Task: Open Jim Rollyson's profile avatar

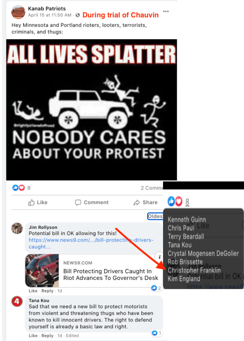Action: click(17, 228)
